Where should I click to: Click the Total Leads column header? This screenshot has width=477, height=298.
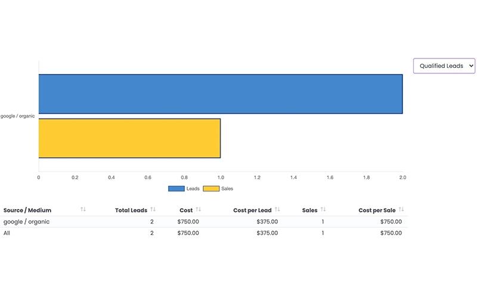pyautogui.click(x=131, y=210)
